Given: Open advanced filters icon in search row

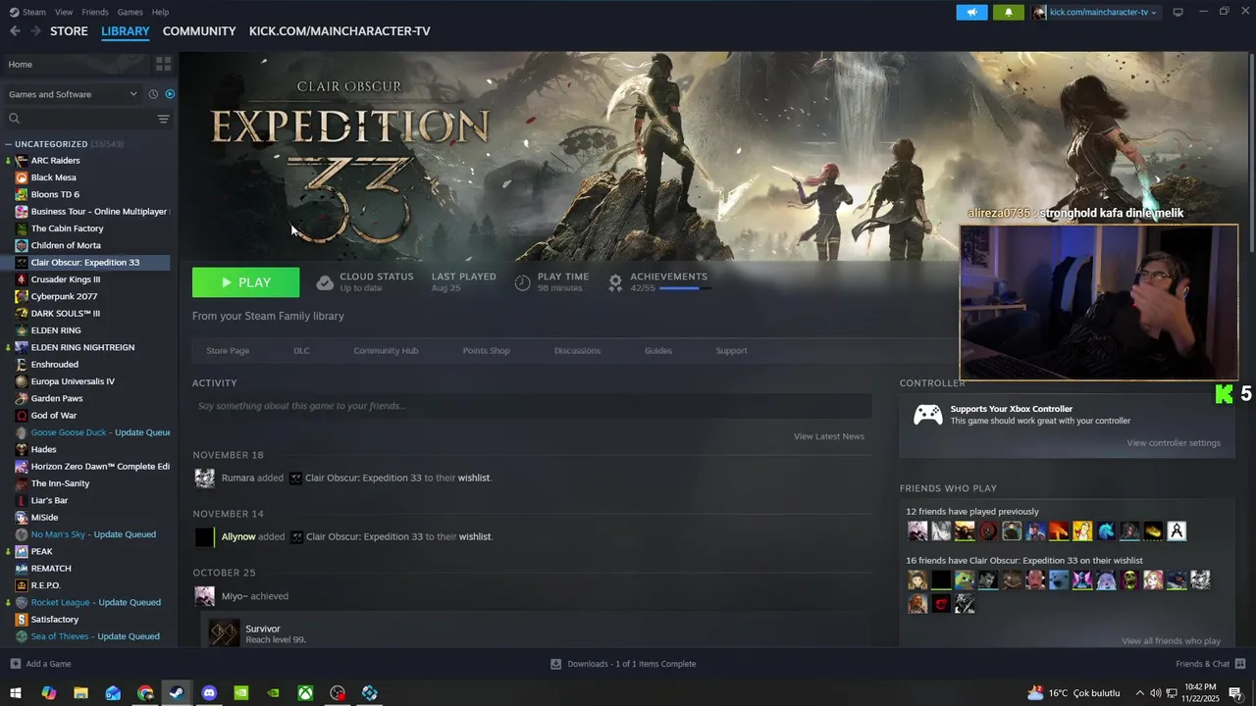Looking at the screenshot, I should pyautogui.click(x=163, y=119).
